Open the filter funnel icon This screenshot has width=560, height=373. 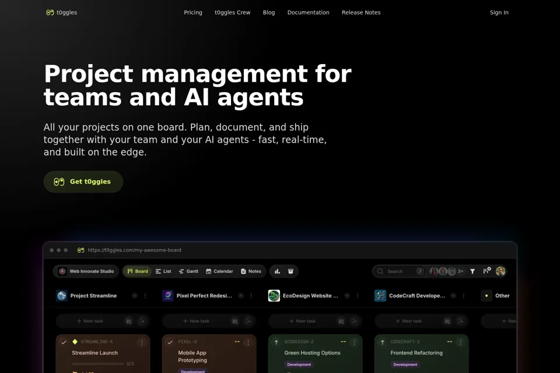pos(473,271)
